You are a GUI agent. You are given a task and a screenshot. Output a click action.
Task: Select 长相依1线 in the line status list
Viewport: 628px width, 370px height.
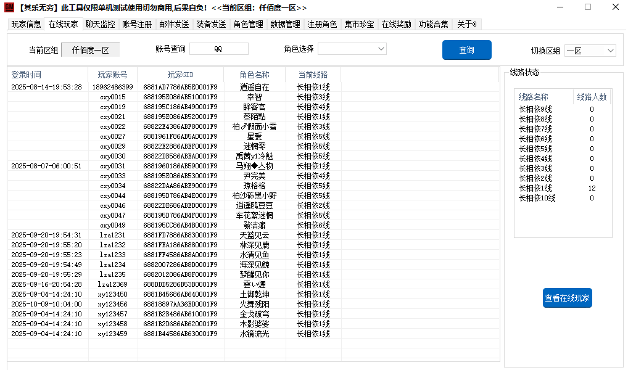point(535,188)
